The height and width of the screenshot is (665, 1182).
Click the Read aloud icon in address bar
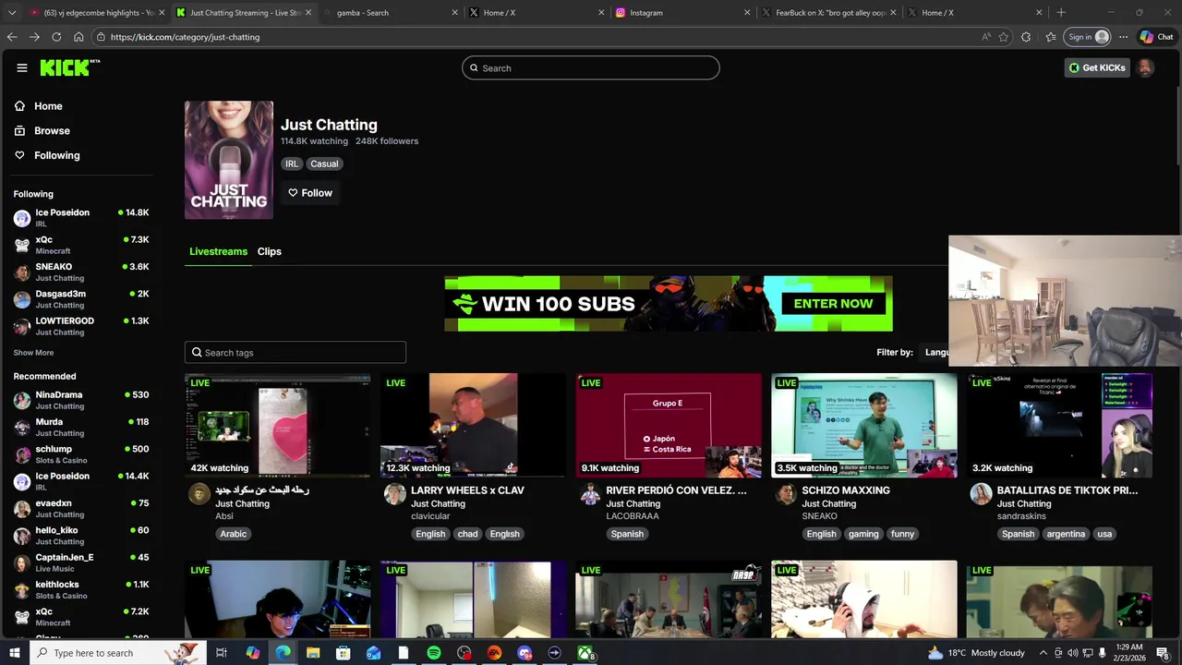click(x=986, y=37)
